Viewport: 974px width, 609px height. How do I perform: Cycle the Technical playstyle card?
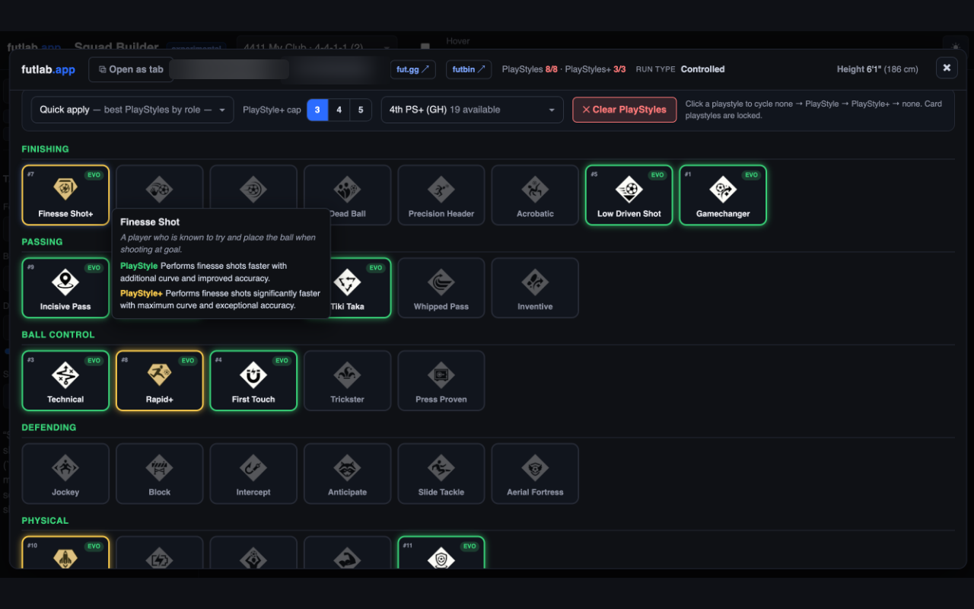coord(65,381)
